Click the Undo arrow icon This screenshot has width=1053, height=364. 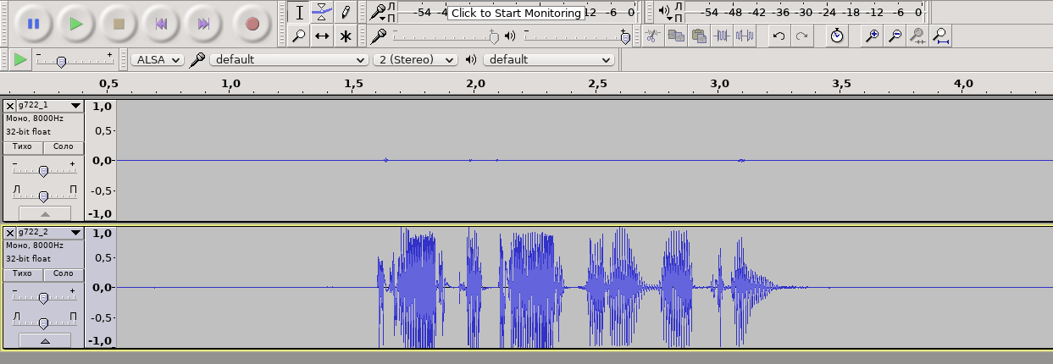click(779, 36)
